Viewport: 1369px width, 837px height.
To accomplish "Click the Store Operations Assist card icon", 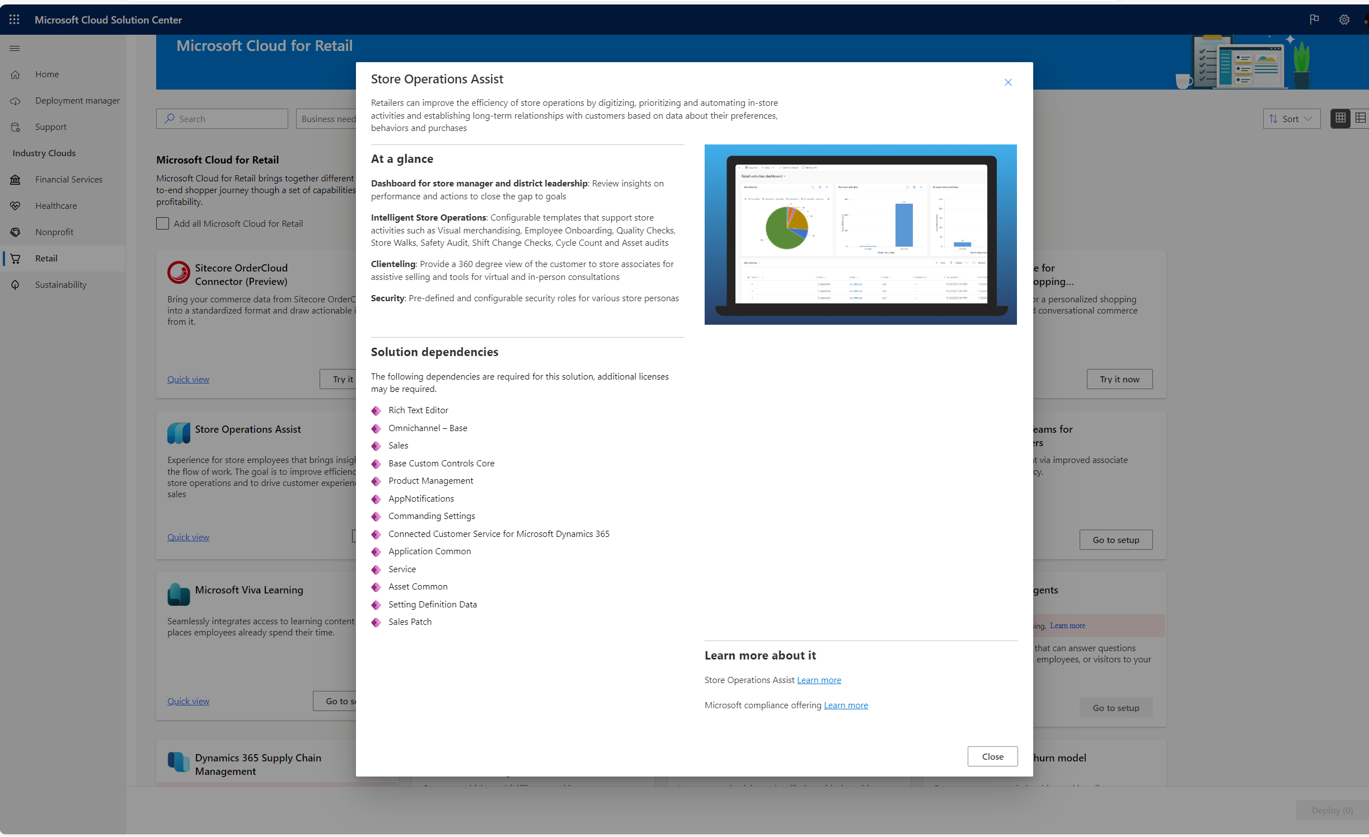I will (179, 433).
